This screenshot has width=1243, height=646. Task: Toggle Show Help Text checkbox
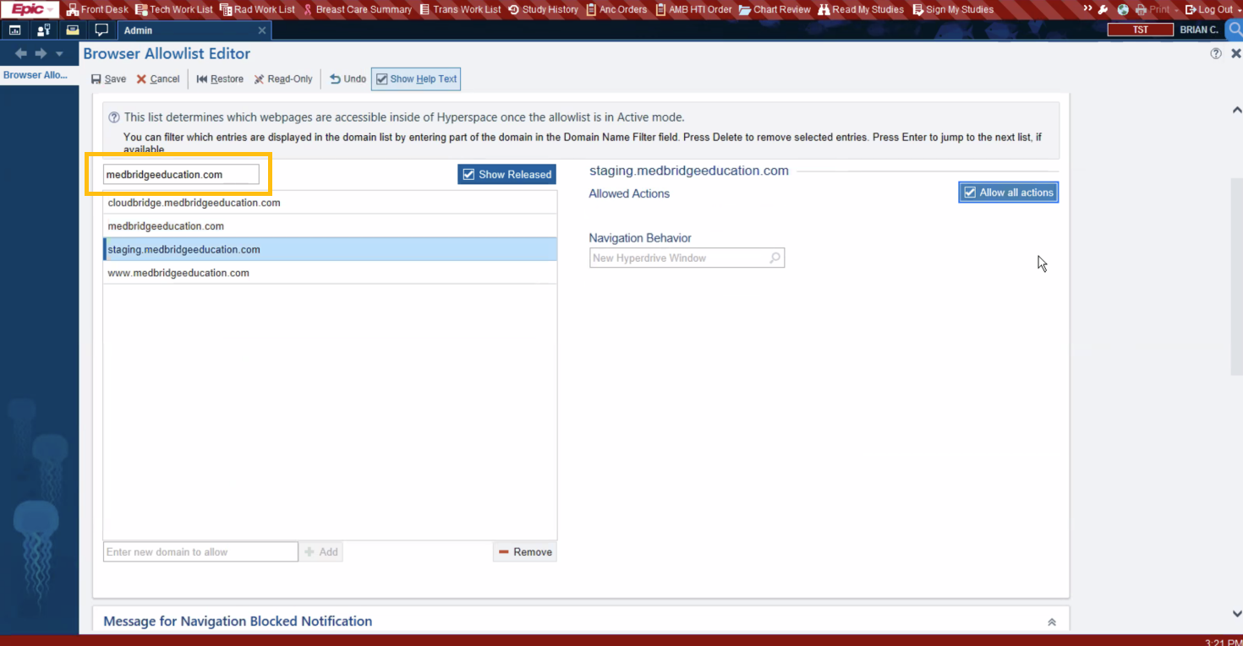pyautogui.click(x=416, y=79)
